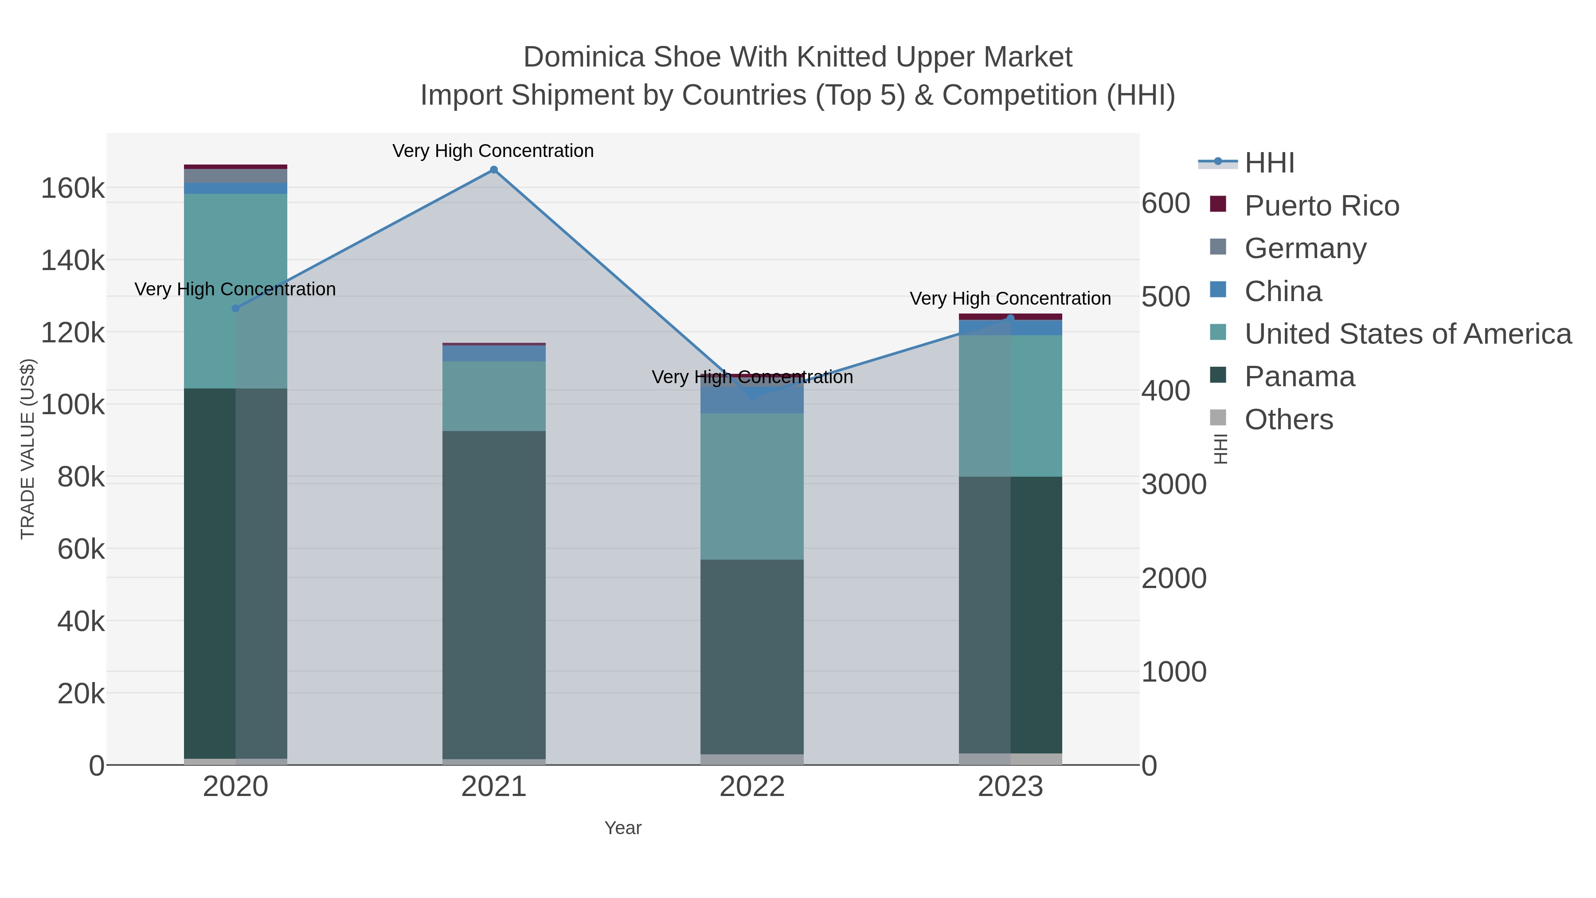This screenshot has height=898, width=1596.
Task: Toggle Panama legend entry
Action: click(x=1283, y=377)
